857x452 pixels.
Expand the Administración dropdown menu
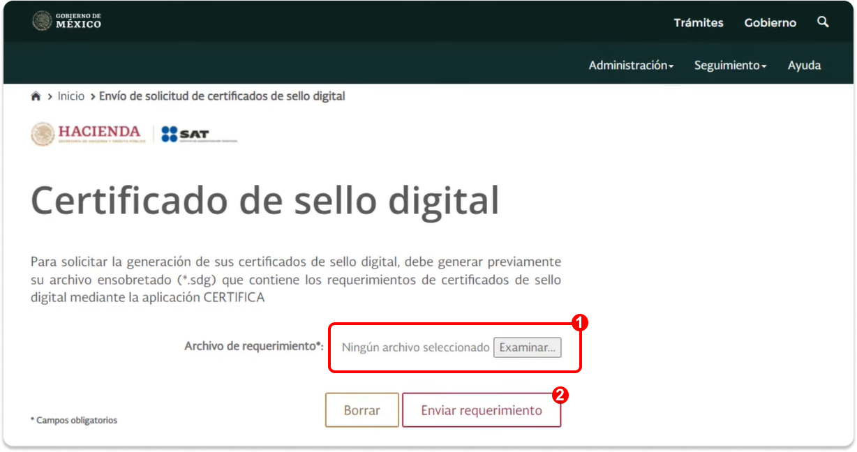(x=632, y=66)
